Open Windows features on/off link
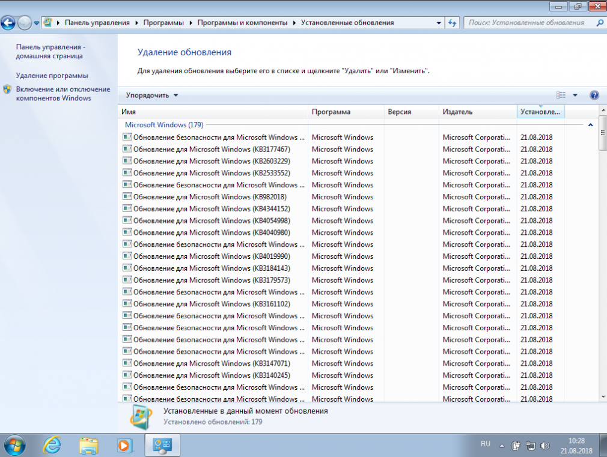607x457 pixels. point(63,94)
